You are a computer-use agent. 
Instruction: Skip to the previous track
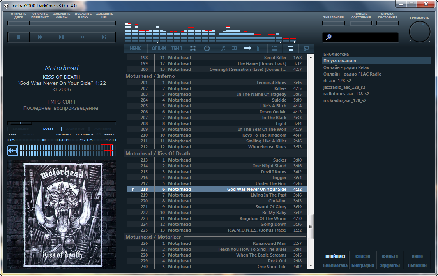[40, 37]
